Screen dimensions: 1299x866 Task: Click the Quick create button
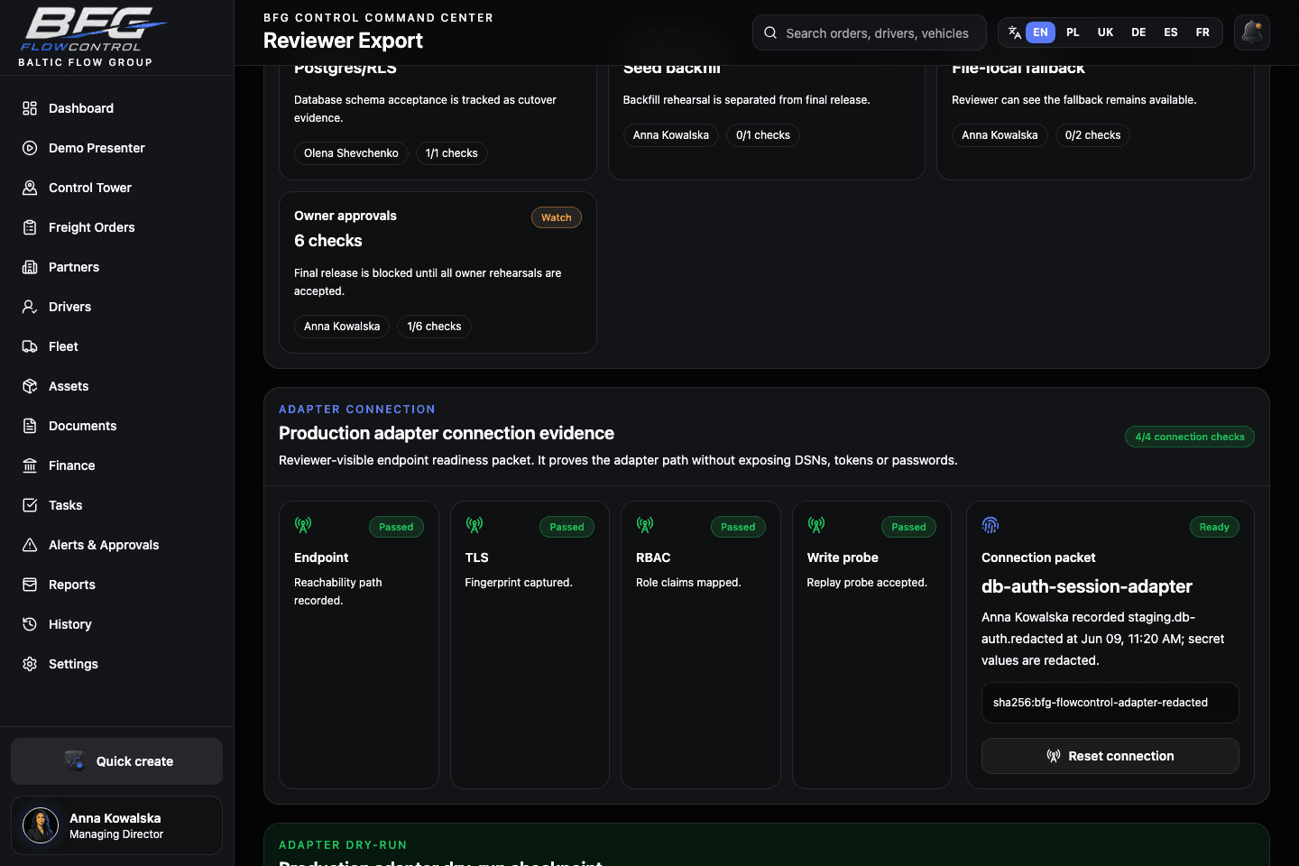coord(117,761)
